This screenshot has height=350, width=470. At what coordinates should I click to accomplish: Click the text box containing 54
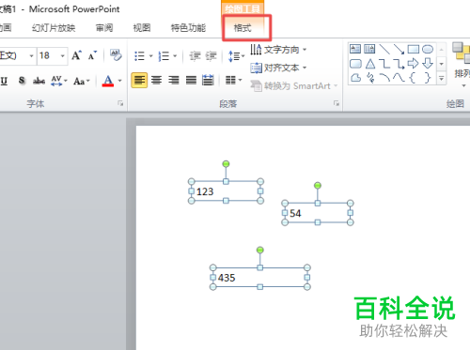(318, 213)
